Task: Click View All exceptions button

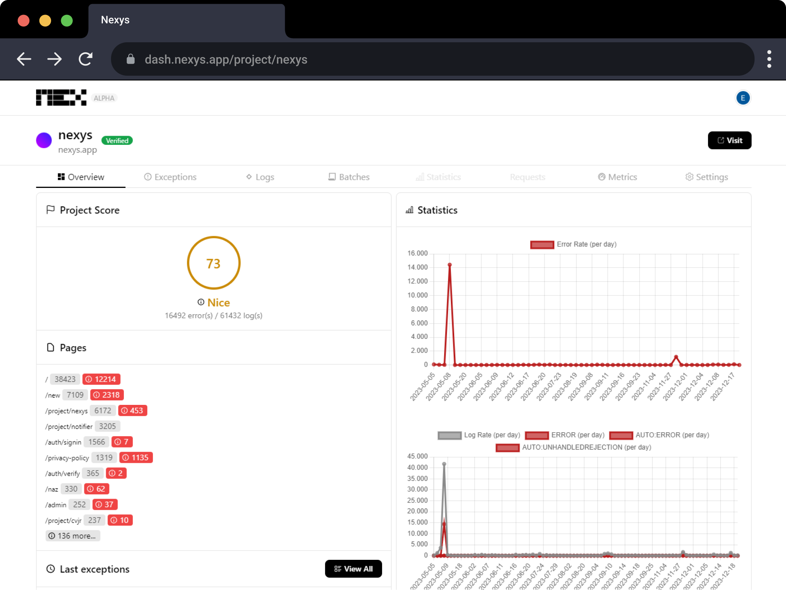Action: [x=353, y=569]
